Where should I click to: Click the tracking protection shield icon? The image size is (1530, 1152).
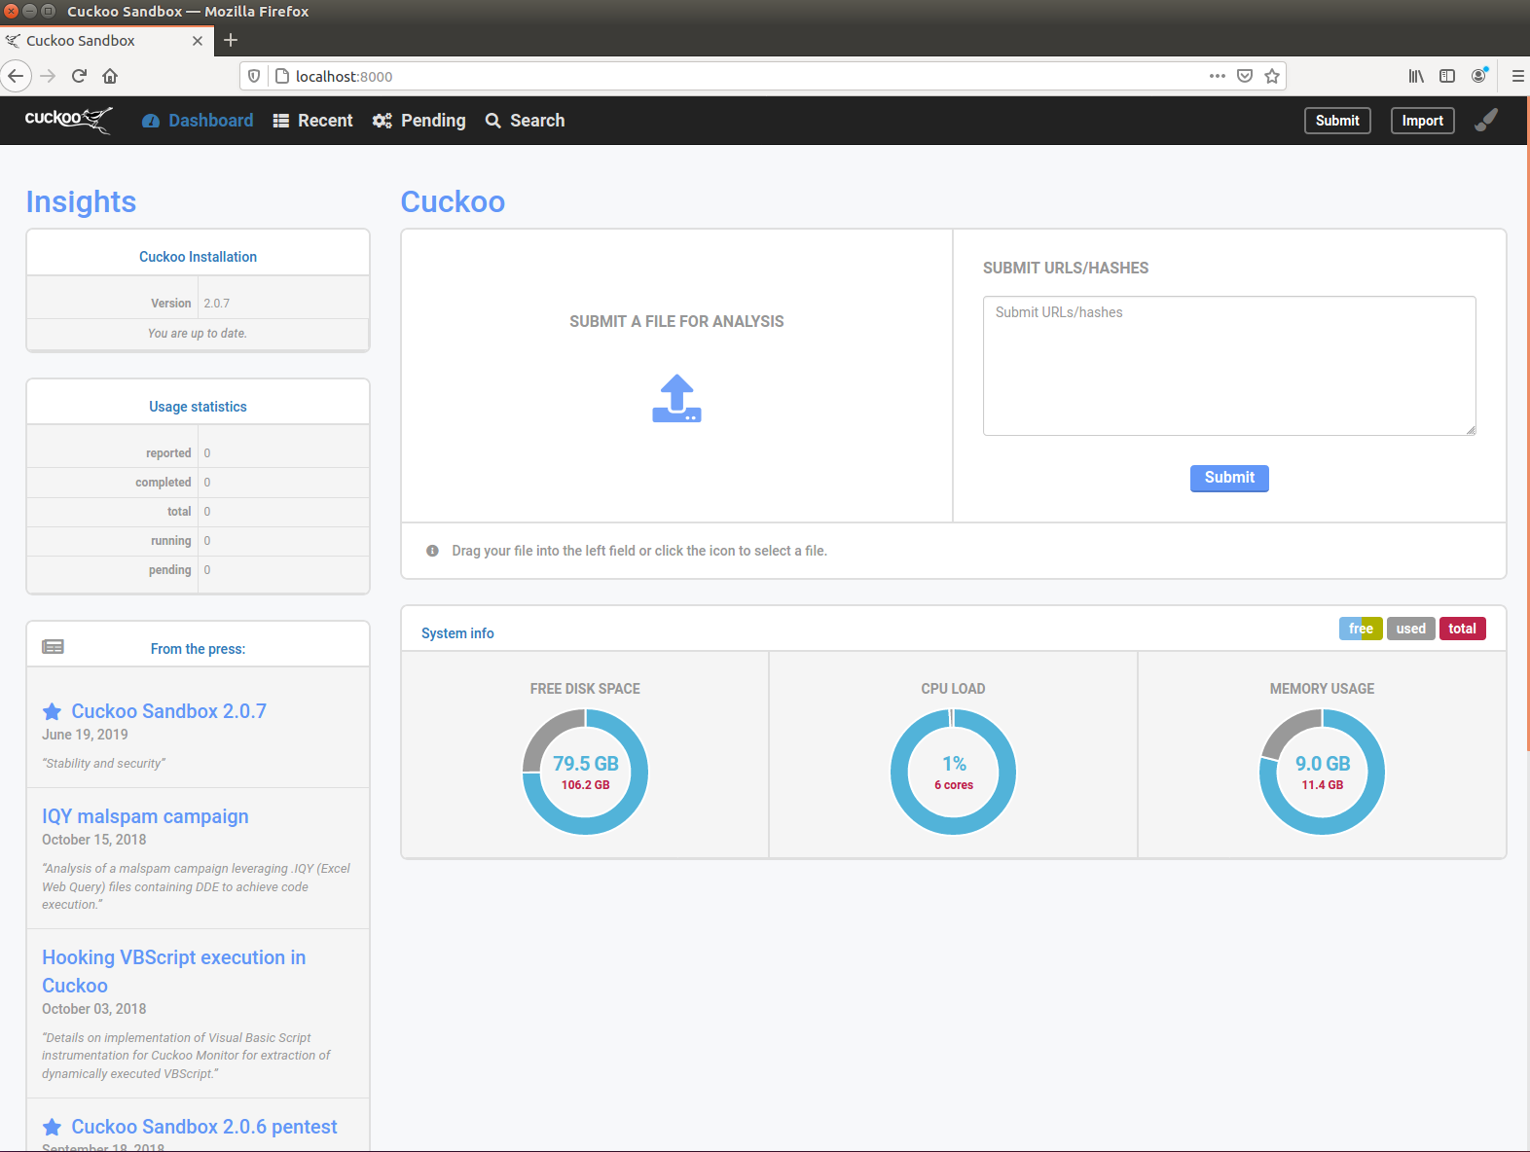(x=254, y=76)
